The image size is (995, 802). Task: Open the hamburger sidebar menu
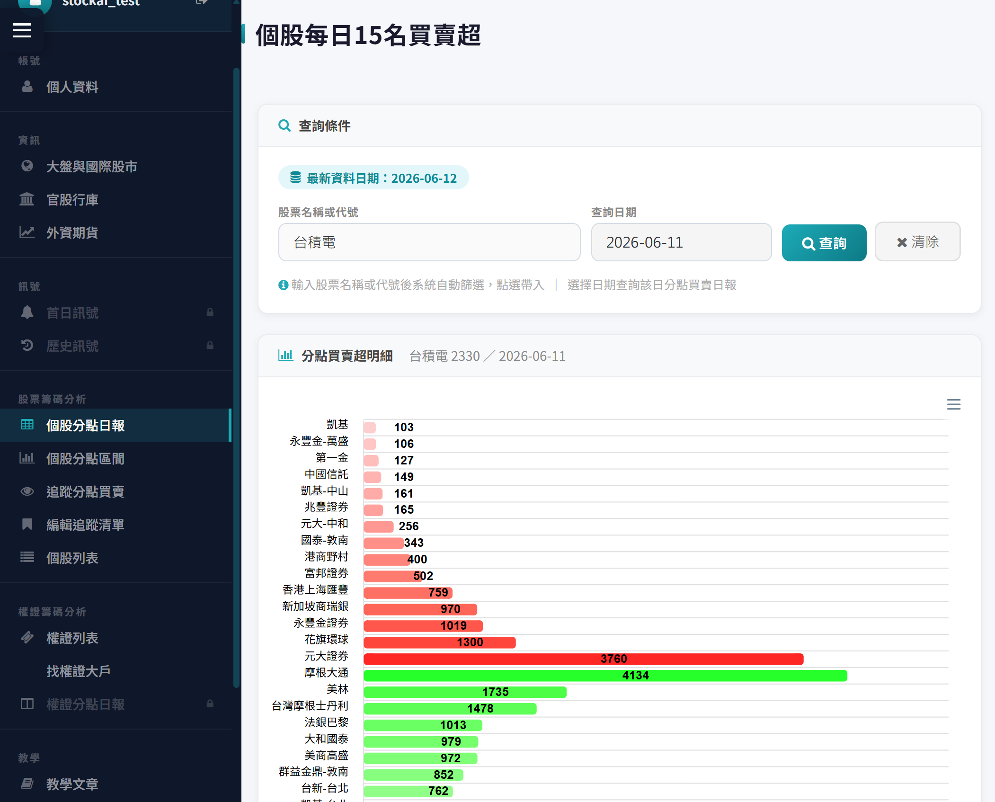point(22,31)
